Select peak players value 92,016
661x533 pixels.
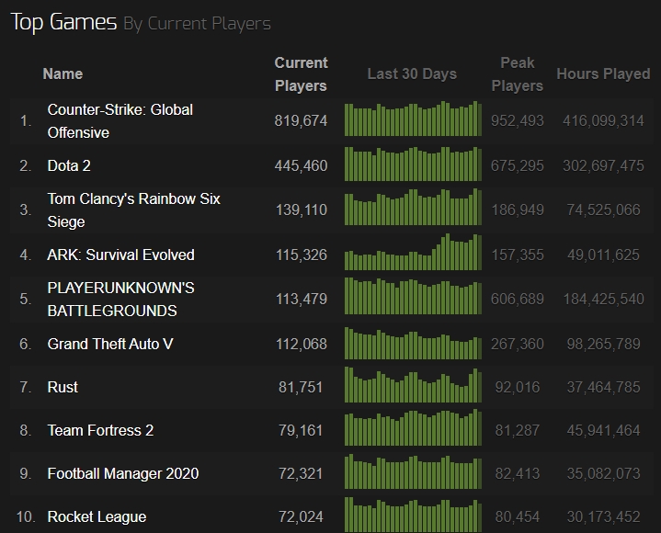(x=518, y=387)
